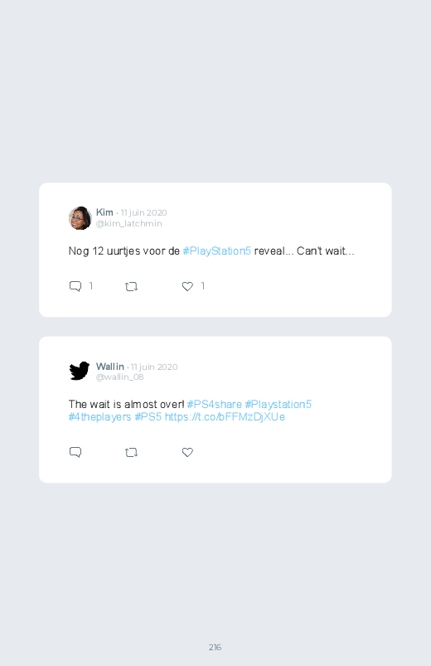Click the 11 juin 2020 date on Kim's tweet
The image size is (431, 666).
[144, 212]
